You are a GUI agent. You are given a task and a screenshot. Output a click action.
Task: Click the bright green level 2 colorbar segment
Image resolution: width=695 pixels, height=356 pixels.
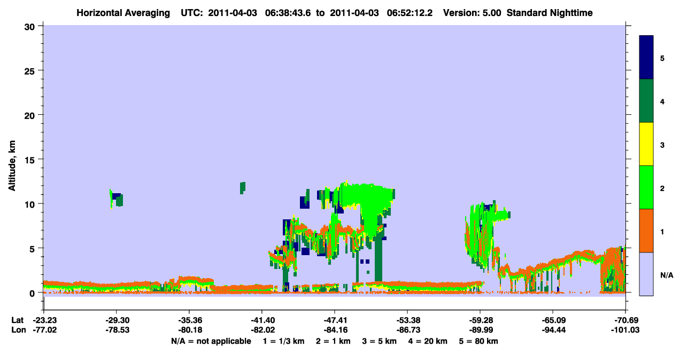click(x=646, y=187)
